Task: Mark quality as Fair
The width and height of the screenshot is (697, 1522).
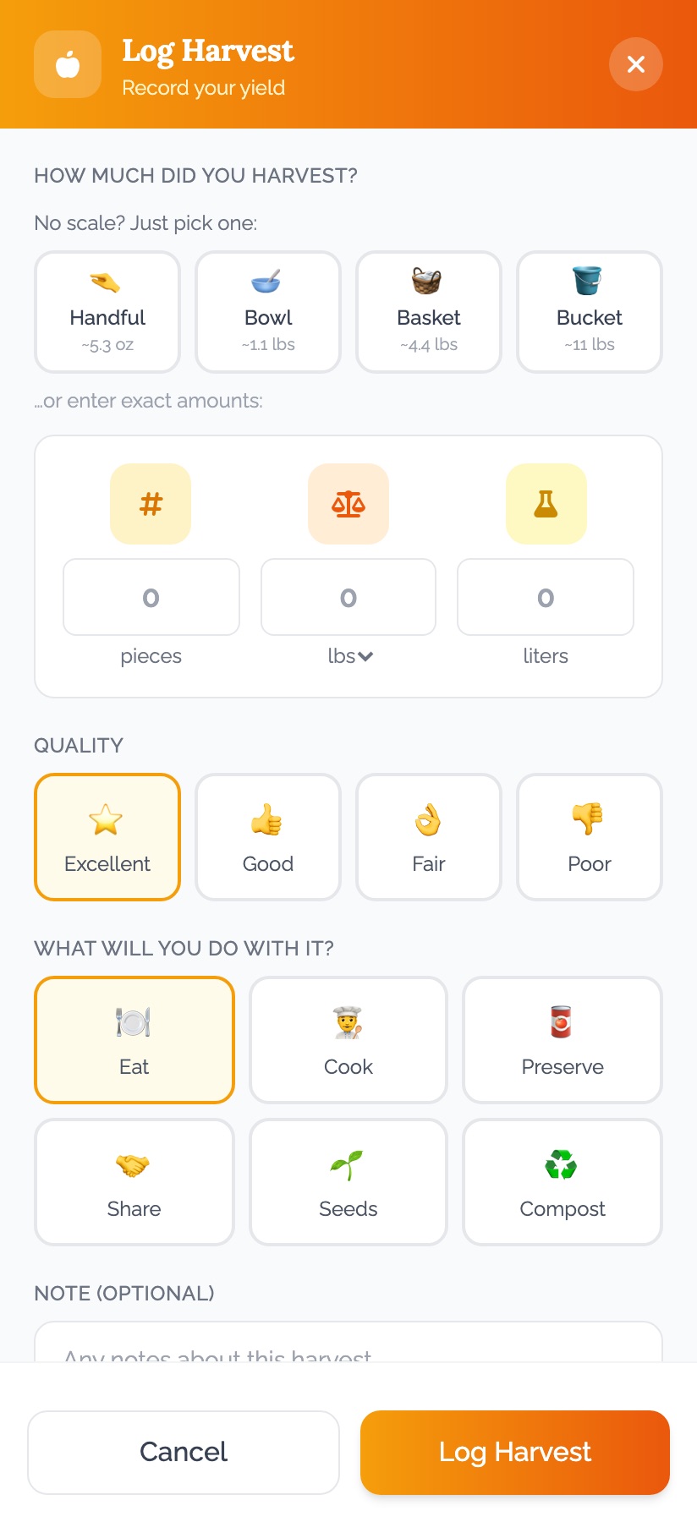Action: coord(429,837)
